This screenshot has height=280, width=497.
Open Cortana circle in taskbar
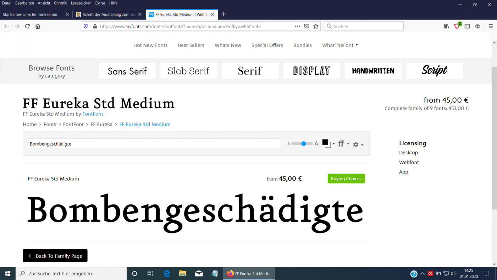pyautogui.click(x=134, y=274)
